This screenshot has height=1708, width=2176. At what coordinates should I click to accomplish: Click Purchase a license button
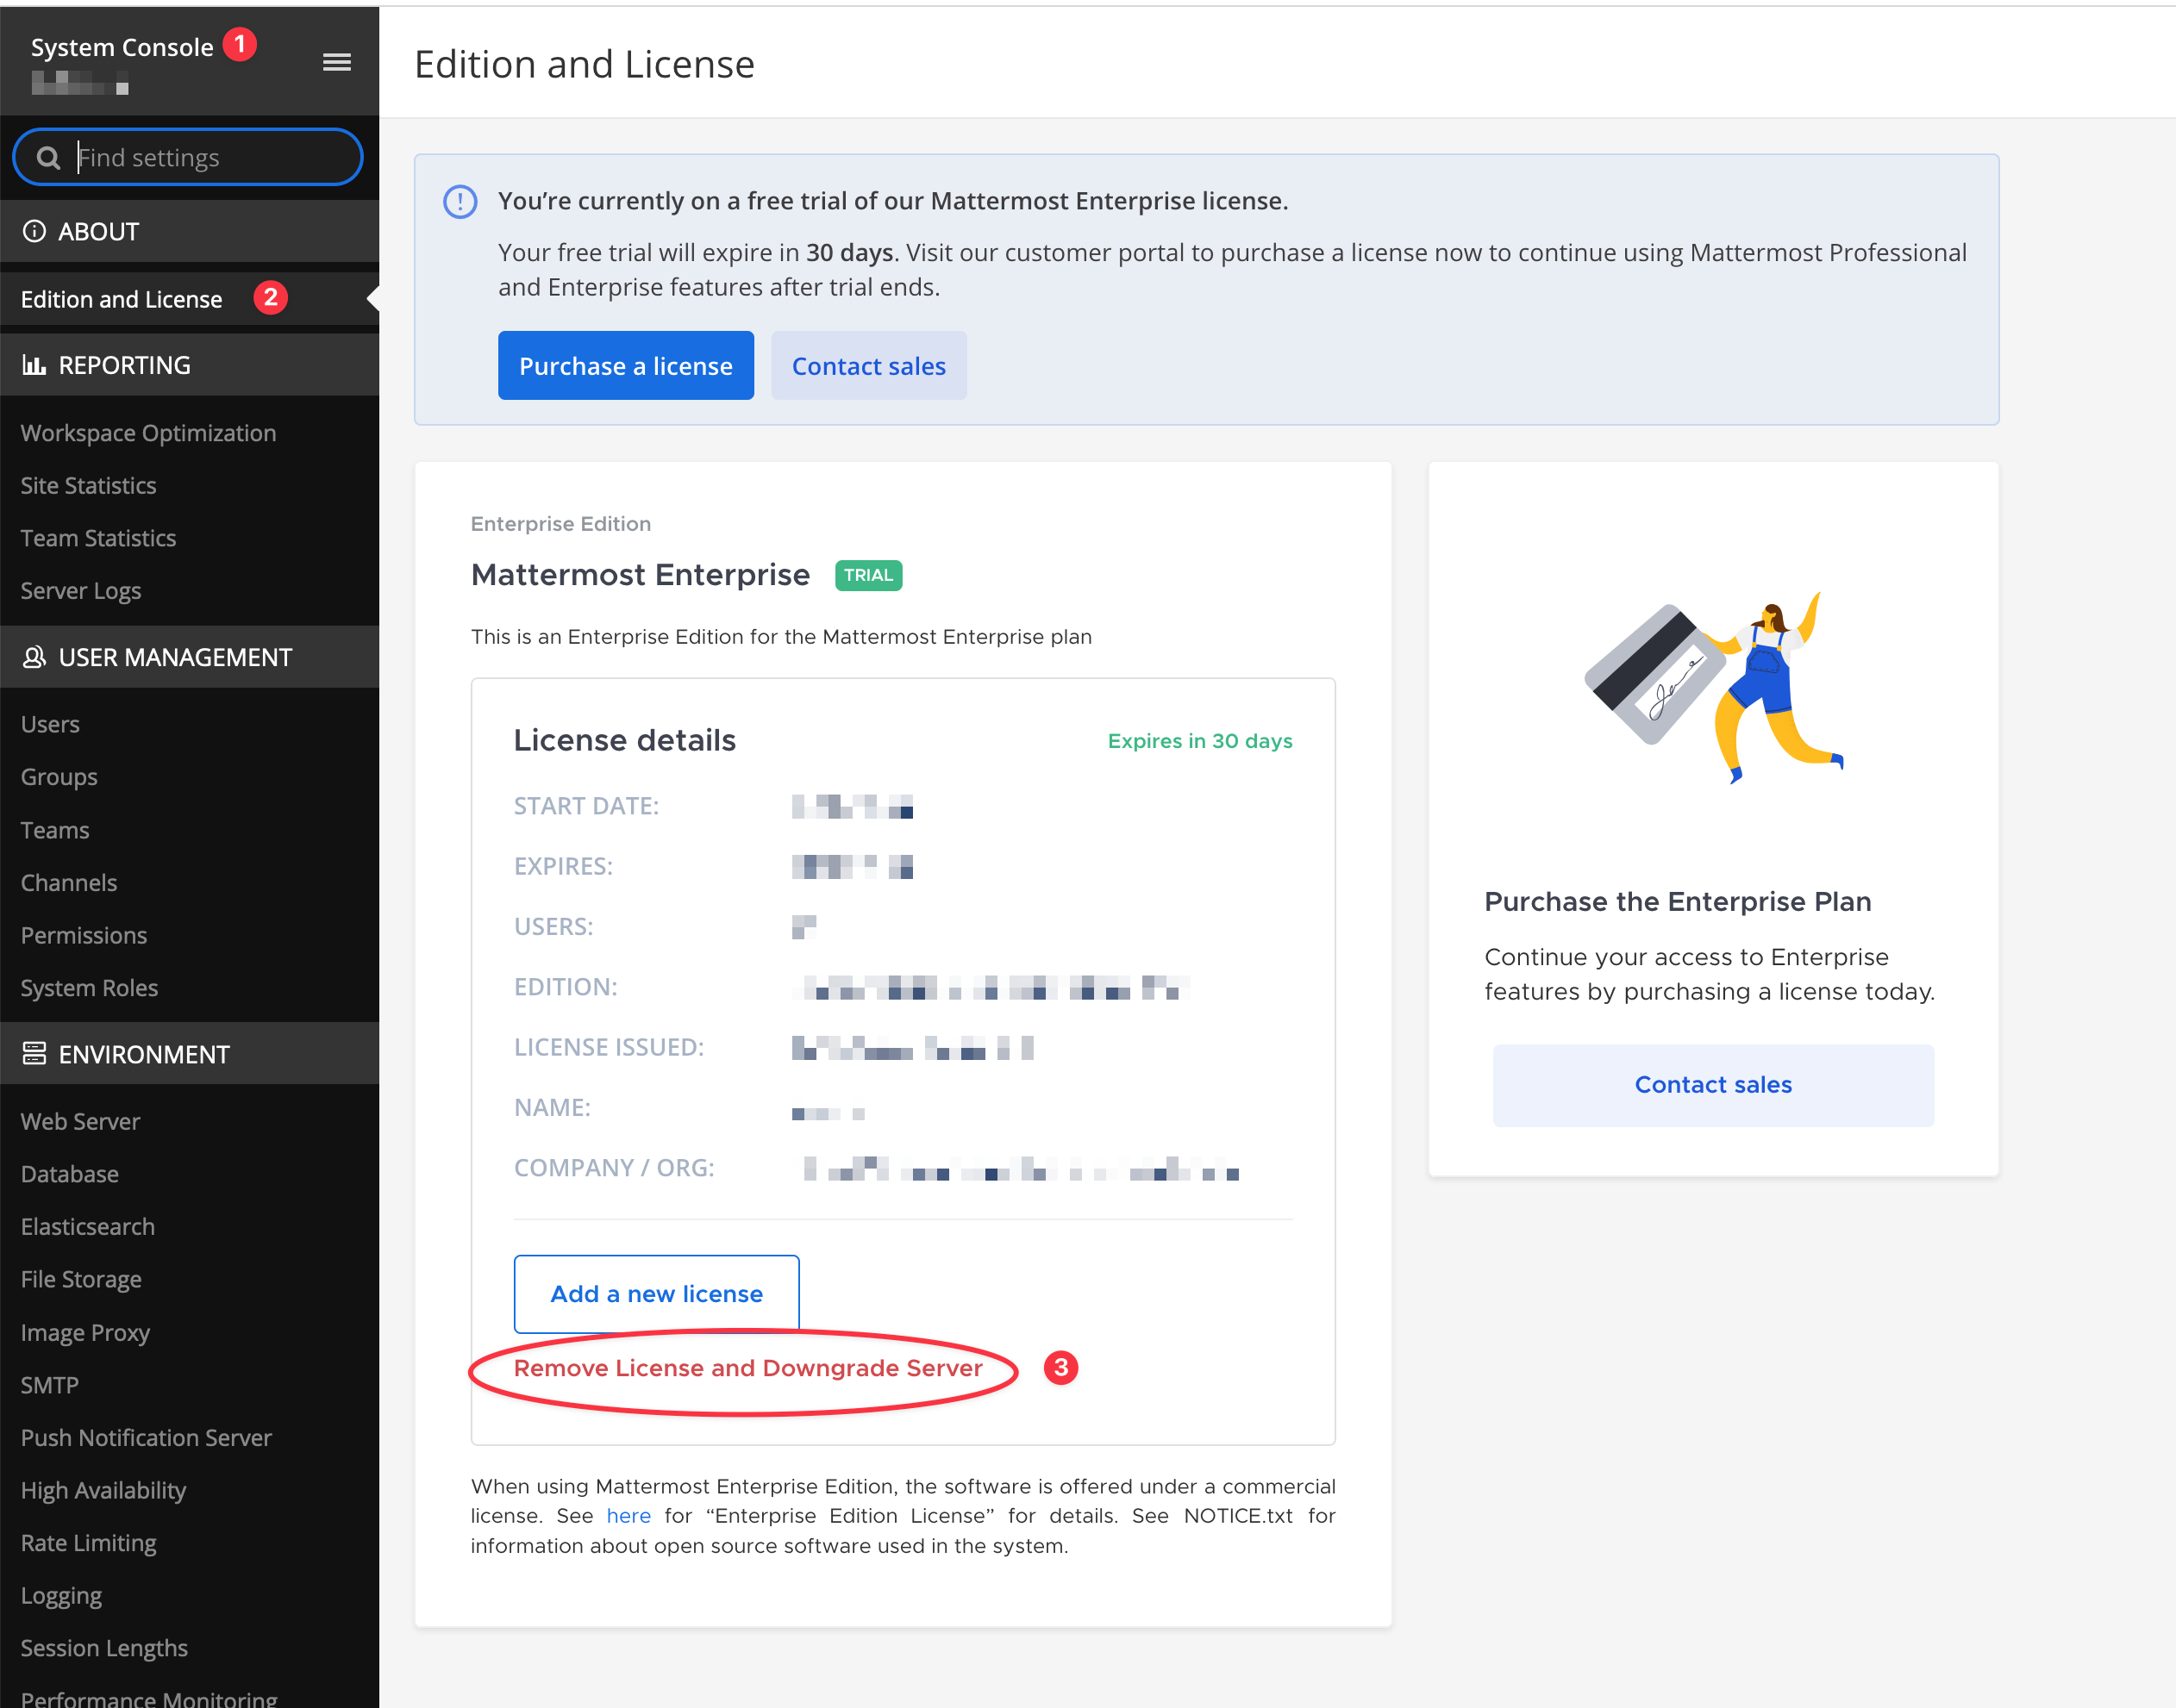coord(625,366)
